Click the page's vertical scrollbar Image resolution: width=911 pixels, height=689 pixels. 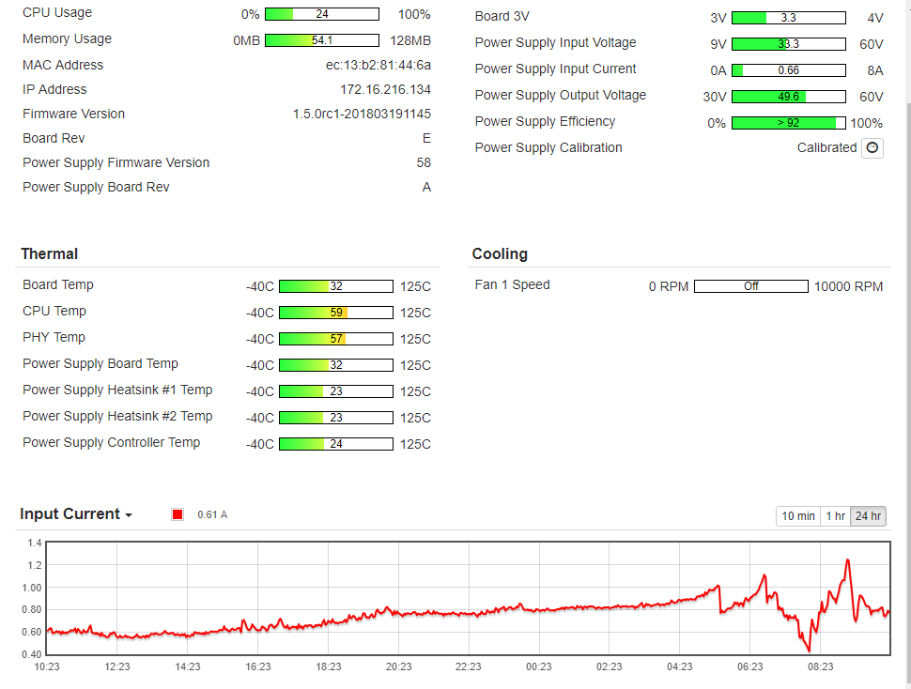(905, 282)
